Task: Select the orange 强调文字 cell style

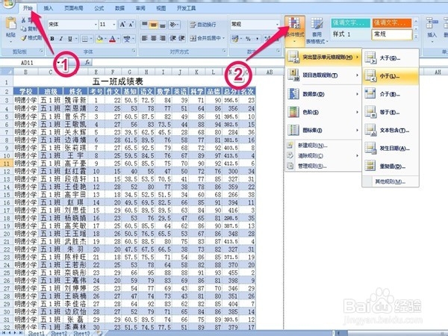Action: coord(392,23)
